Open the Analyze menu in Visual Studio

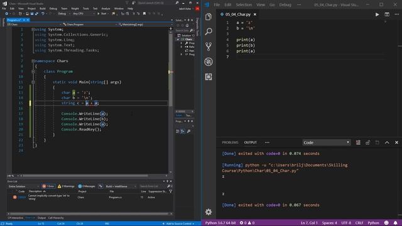106,8
